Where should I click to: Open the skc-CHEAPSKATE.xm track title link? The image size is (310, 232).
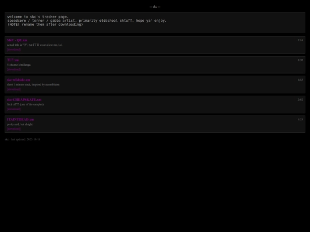[24, 100]
